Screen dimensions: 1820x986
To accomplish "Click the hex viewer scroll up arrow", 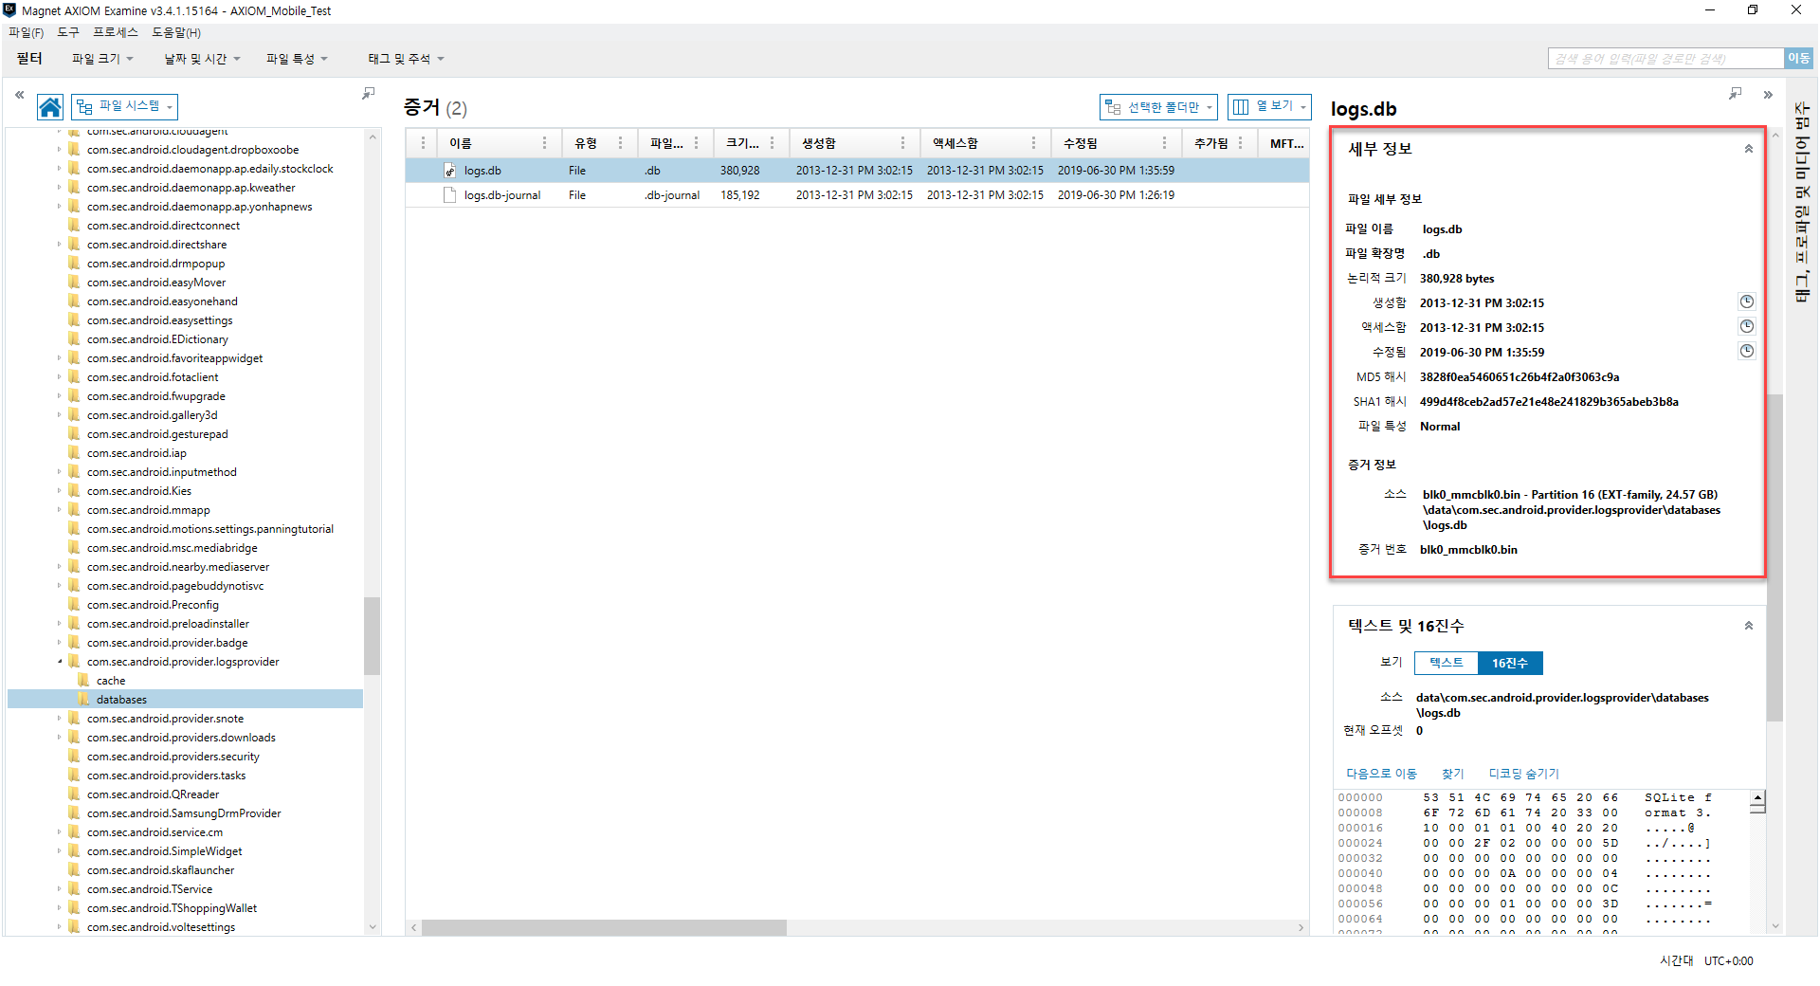I will click(1757, 798).
